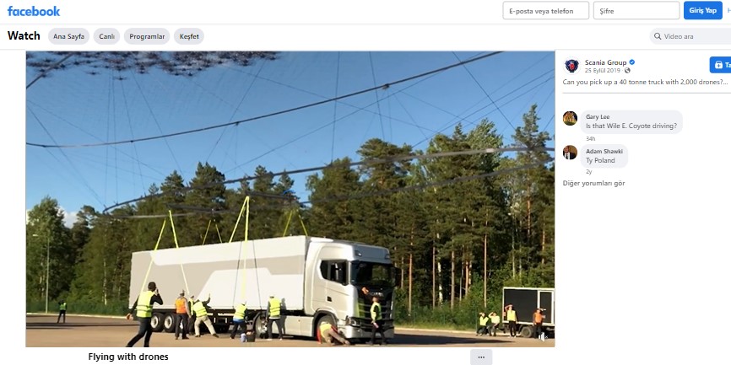
Task: Open the Programlar tab
Action: point(147,36)
